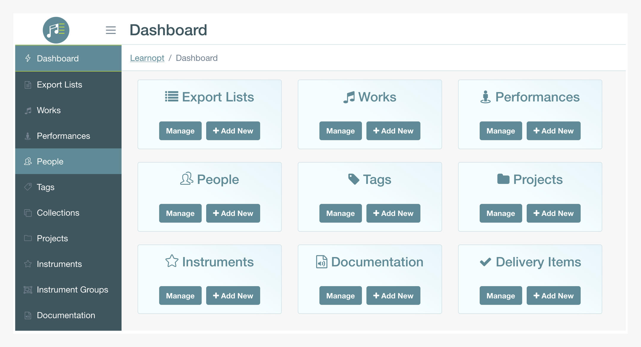This screenshot has width=641, height=347.
Task: Open Instrument Groups from the sidebar
Action: coord(72,289)
